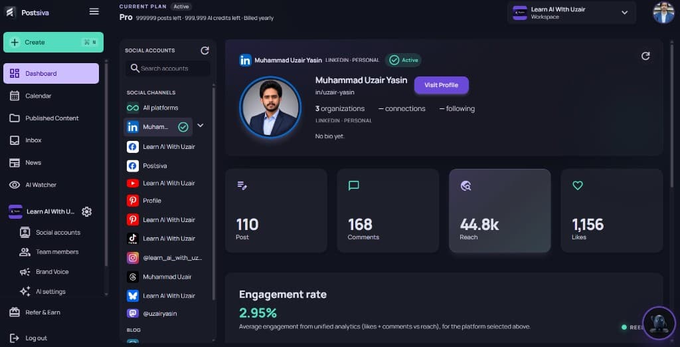
Task: Click the Comments stat card icon
Action: [354, 185]
